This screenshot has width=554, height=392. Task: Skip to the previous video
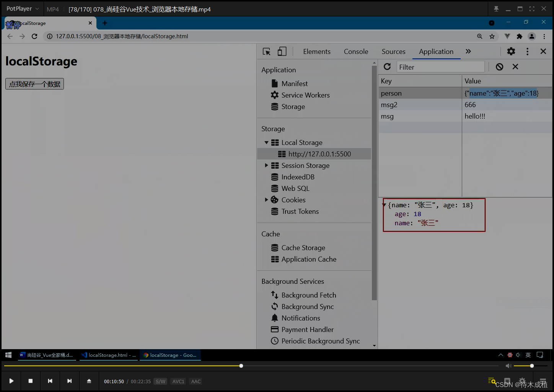point(50,381)
